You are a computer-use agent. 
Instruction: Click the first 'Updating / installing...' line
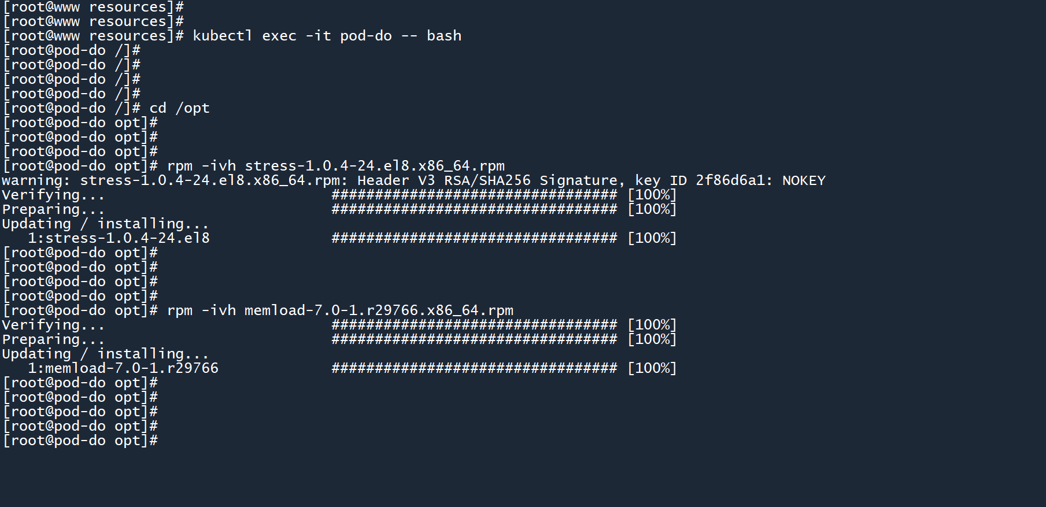(105, 224)
